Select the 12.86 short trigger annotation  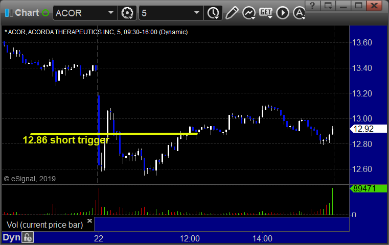(x=66, y=140)
